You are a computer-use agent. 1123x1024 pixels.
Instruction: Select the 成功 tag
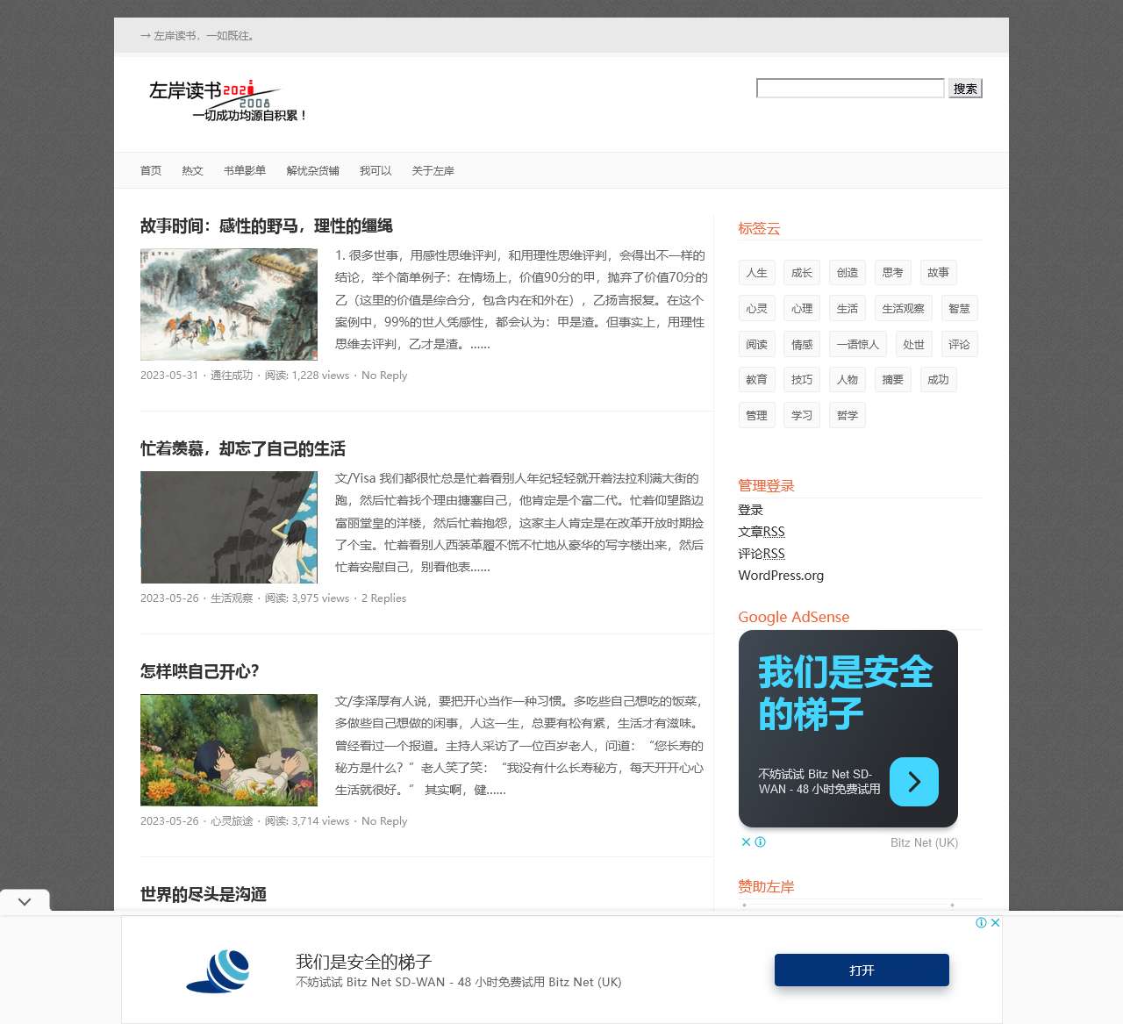click(939, 379)
